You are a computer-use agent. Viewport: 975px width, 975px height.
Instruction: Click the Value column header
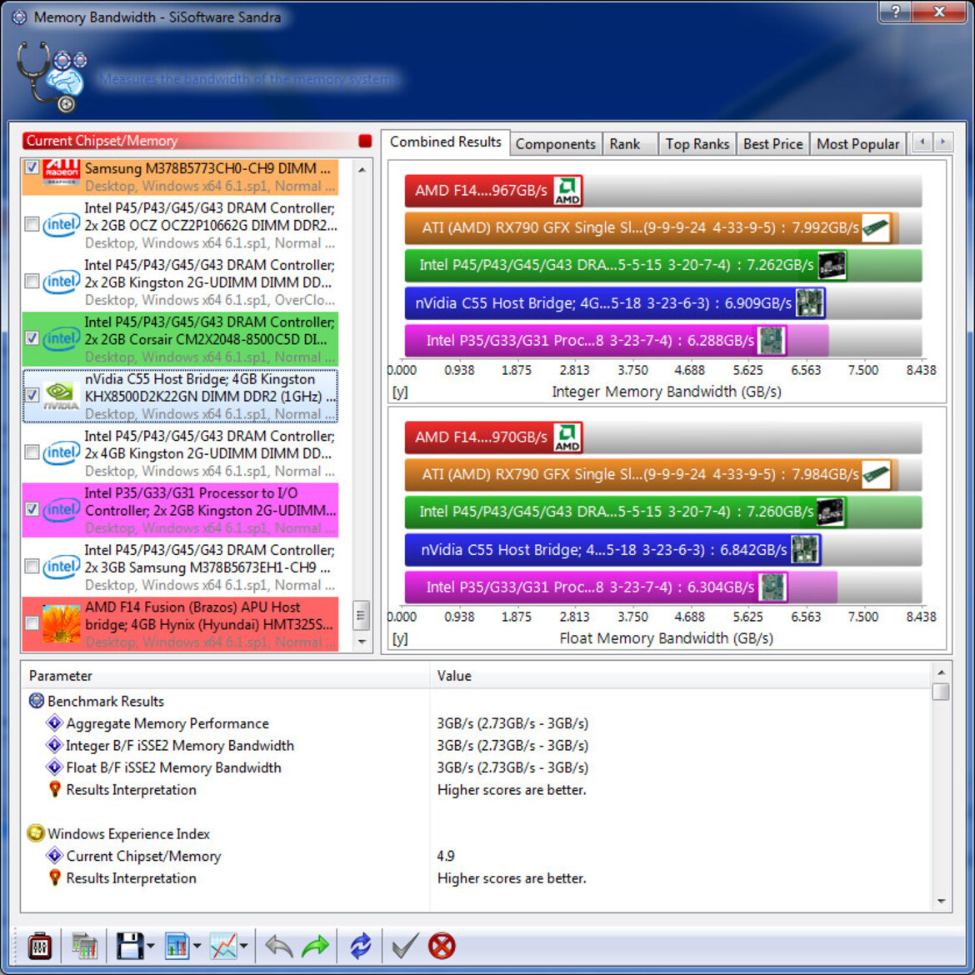pos(681,675)
